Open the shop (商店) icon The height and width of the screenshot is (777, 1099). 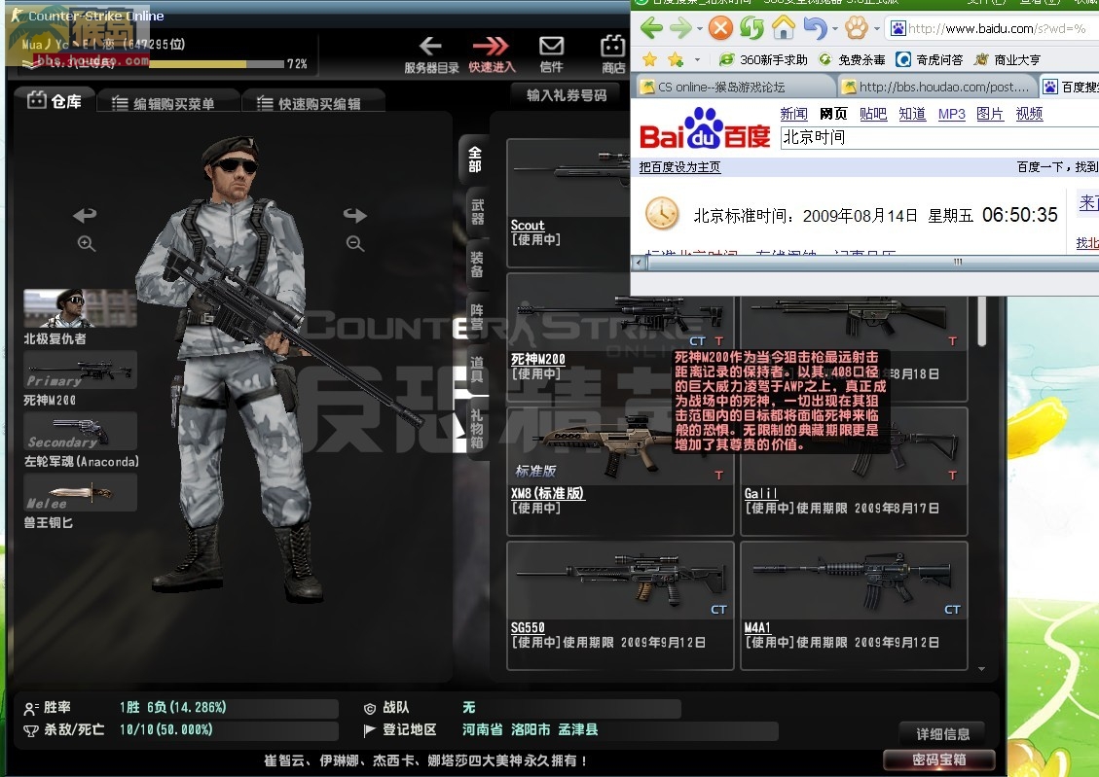(612, 47)
